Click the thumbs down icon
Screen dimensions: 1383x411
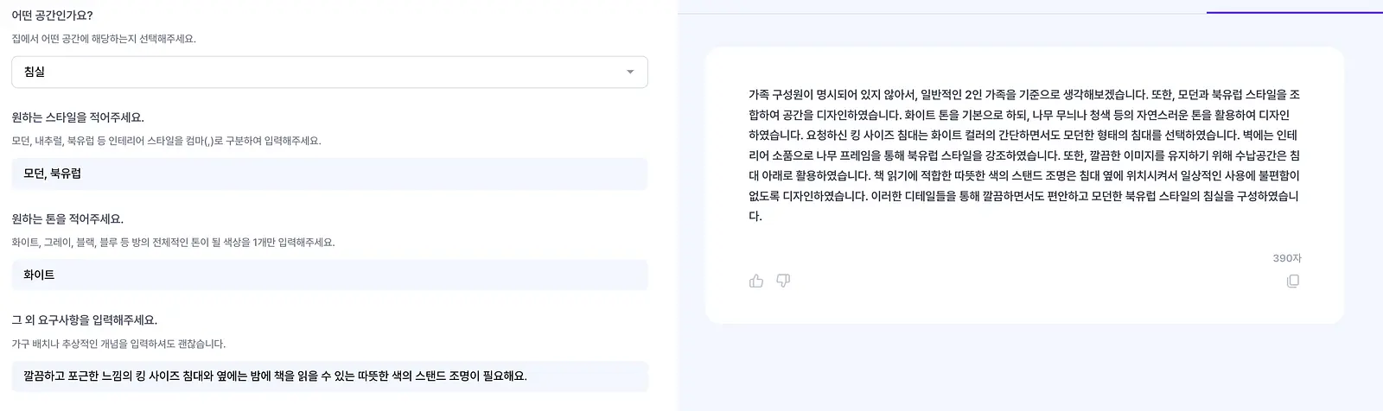click(783, 281)
